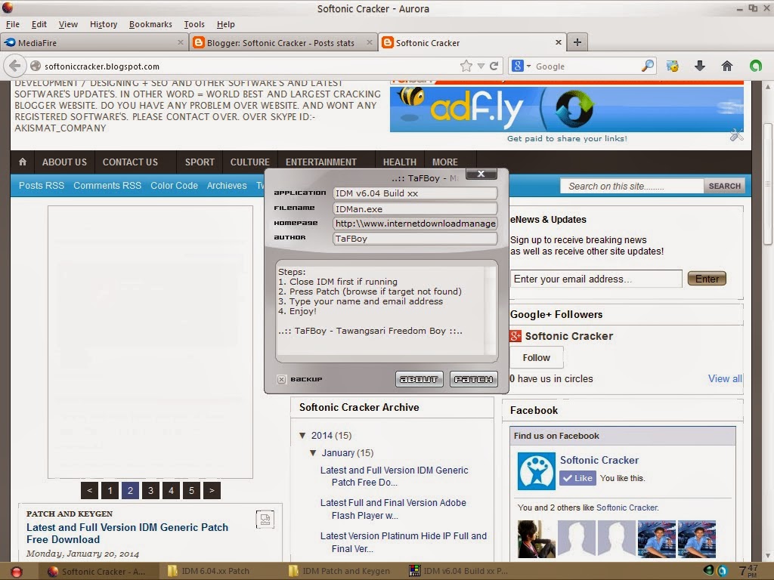The width and height of the screenshot is (774, 580).
Task: Click the slideshow previous arrow button
Action: 89,490
